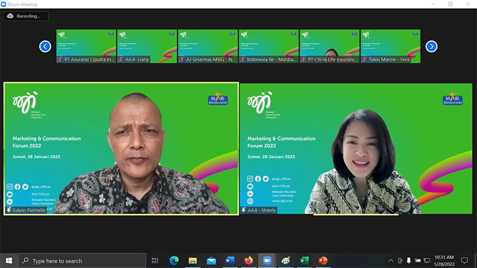Open clock showing 10:31 AM
Screen dimensions: 477x268
coord(444,261)
